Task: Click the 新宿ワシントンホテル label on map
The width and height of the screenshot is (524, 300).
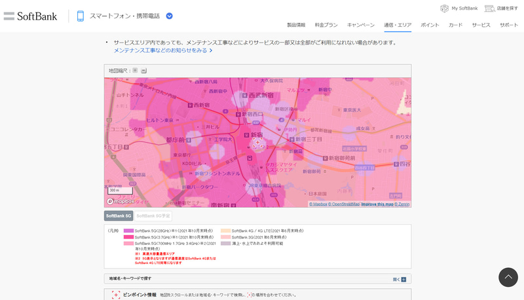Action: click(217, 174)
